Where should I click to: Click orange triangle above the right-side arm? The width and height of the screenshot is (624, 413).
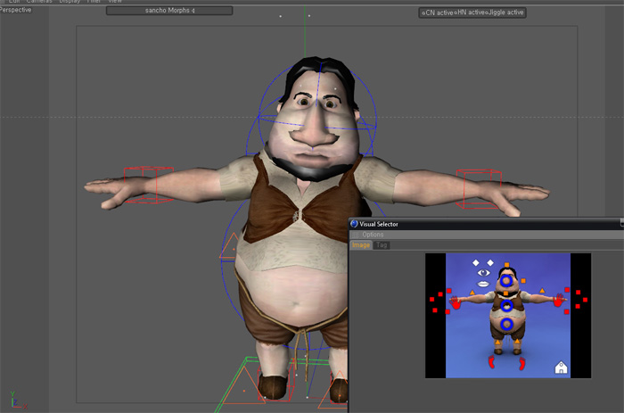(x=542, y=291)
